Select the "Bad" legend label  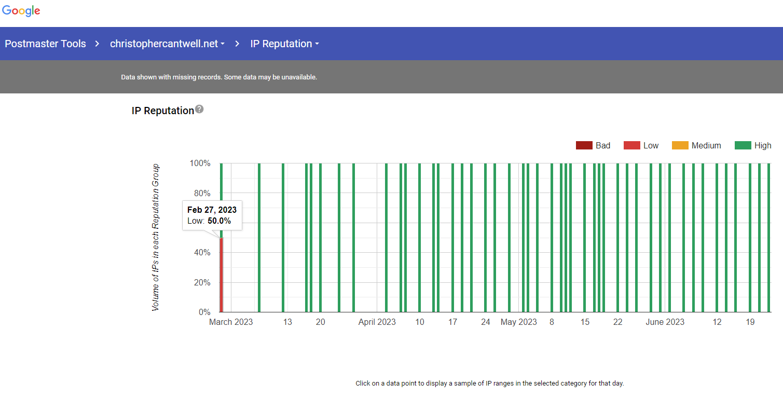tap(603, 145)
